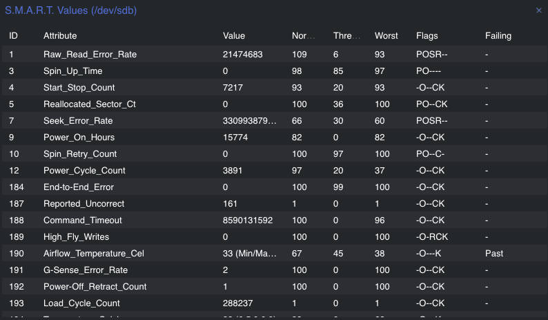Click the Past failing status cell
Screen dimensions: 548x320
tap(494, 254)
